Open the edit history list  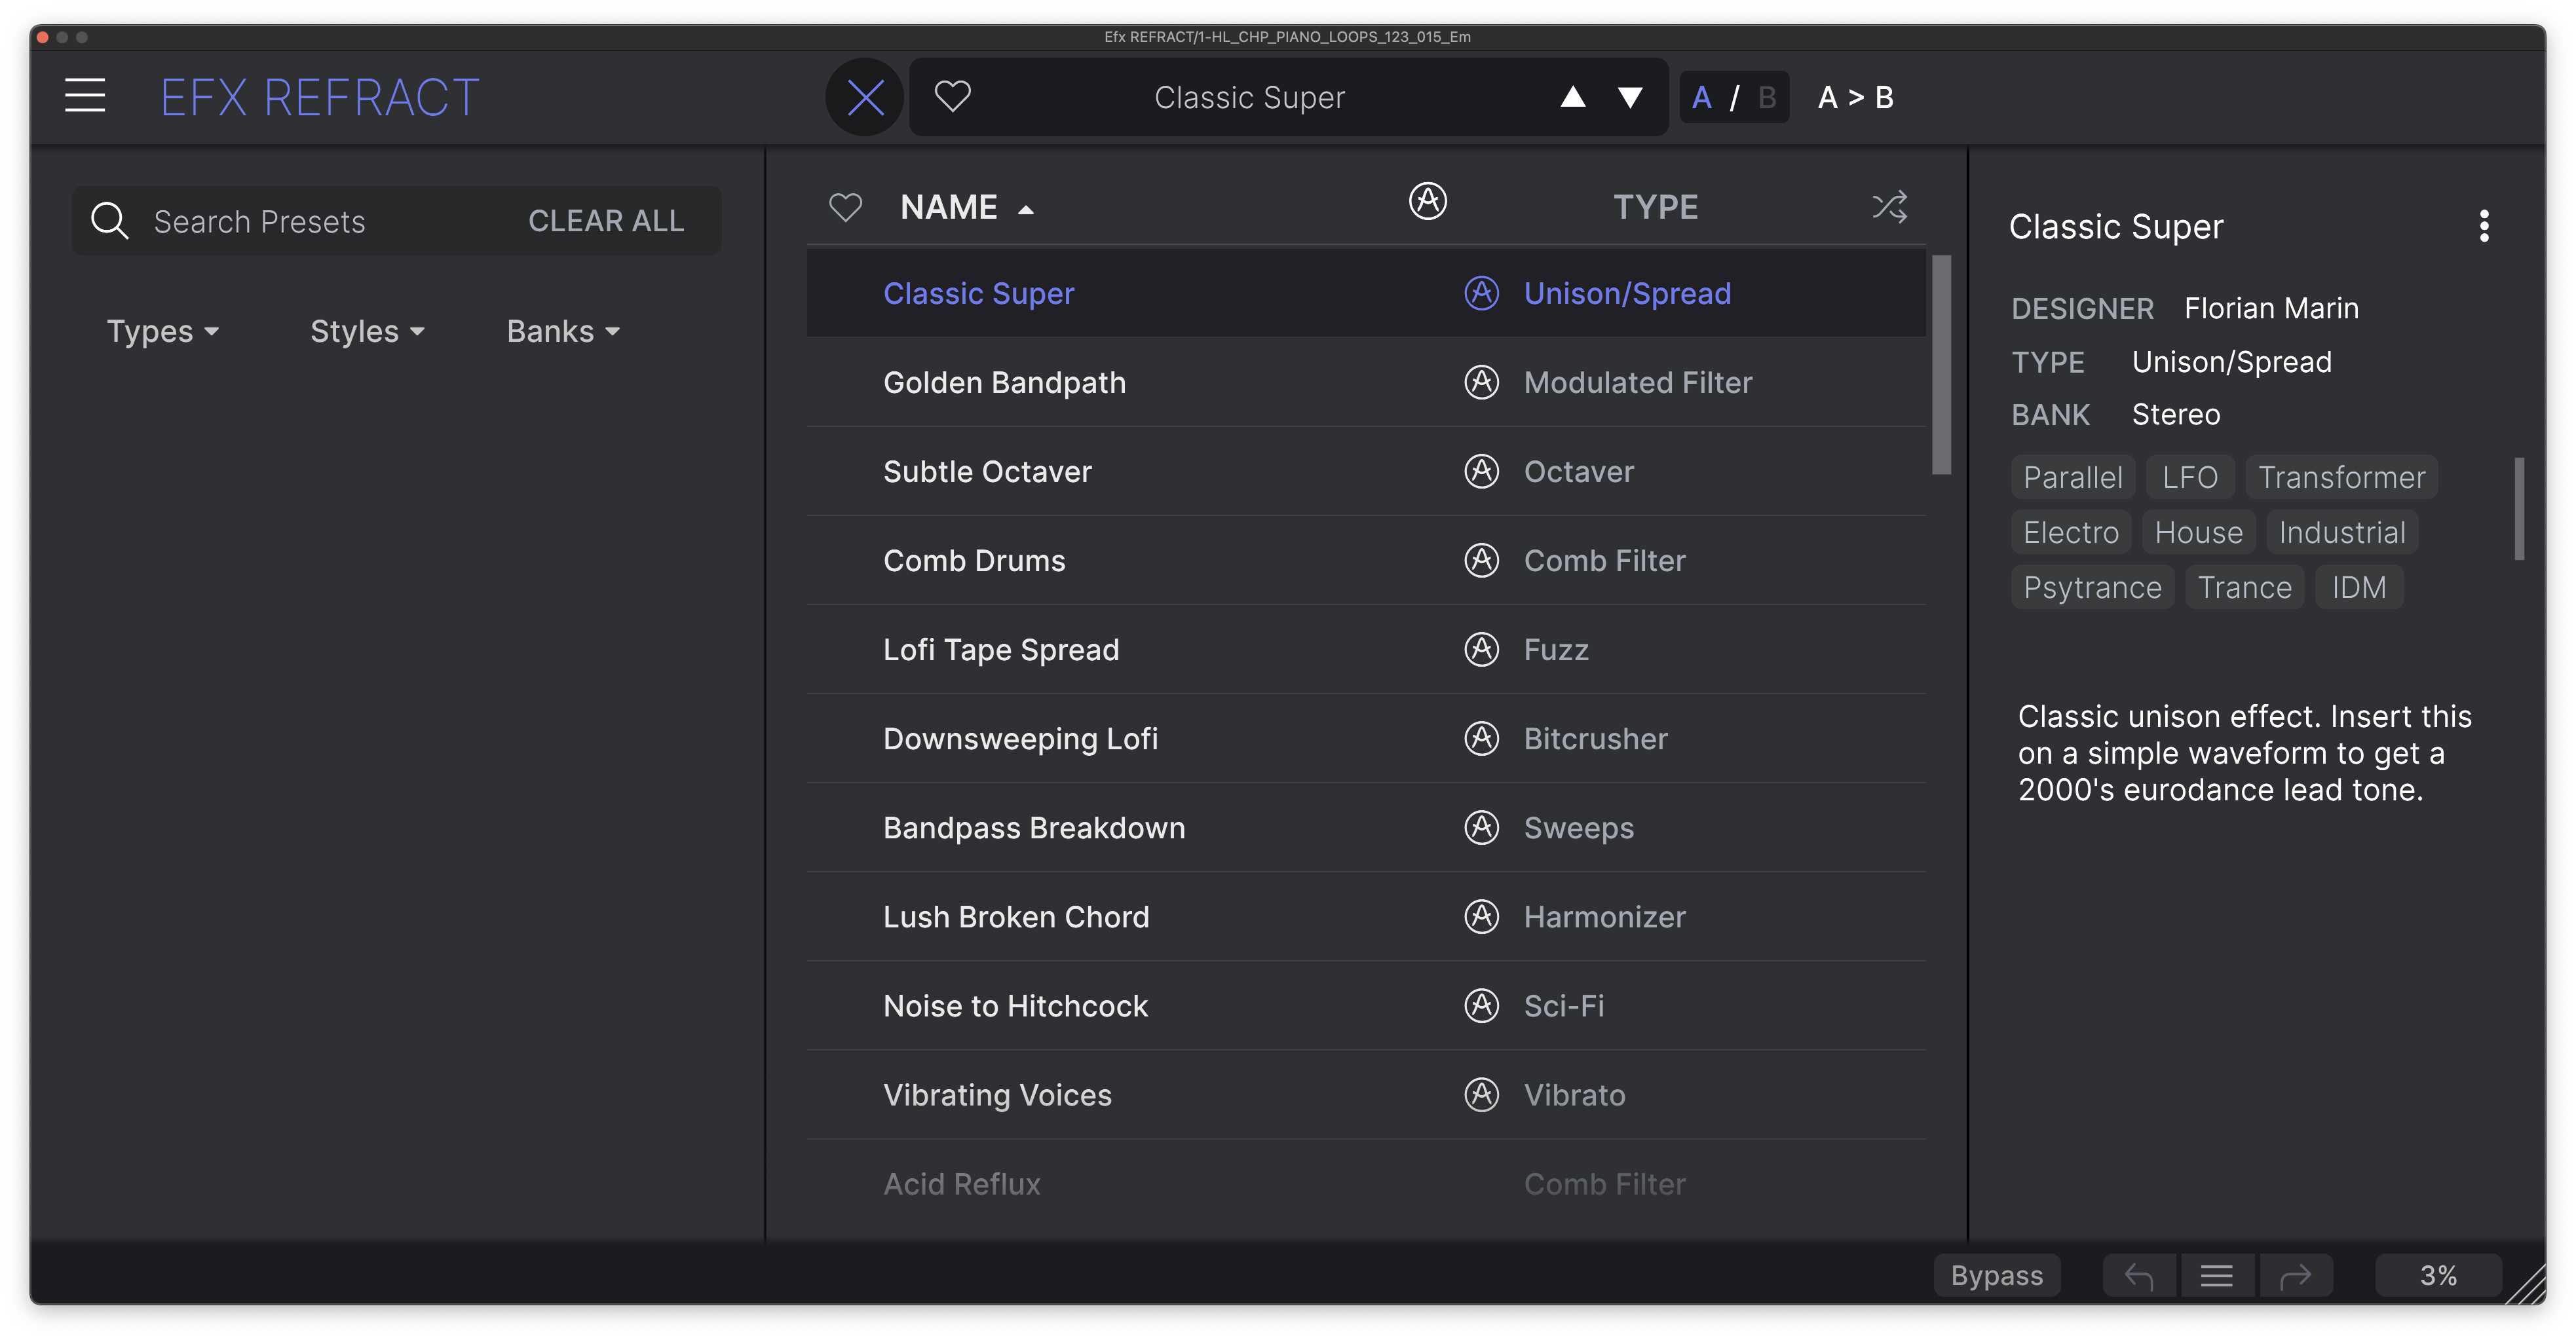[2217, 1276]
